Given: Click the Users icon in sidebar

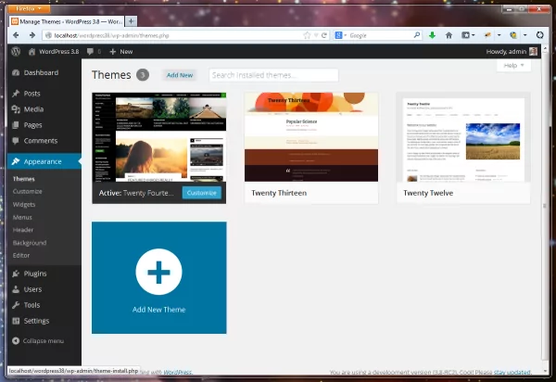Looking at the screenshot, I should tap(16, 289).
